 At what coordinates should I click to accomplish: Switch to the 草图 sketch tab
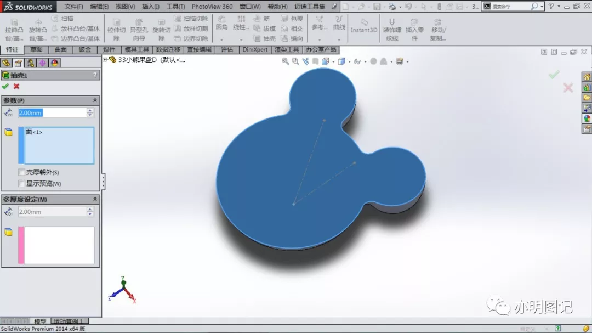point(36,49)
